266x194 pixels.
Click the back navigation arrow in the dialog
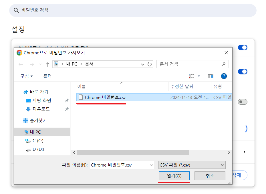[21, 64]
